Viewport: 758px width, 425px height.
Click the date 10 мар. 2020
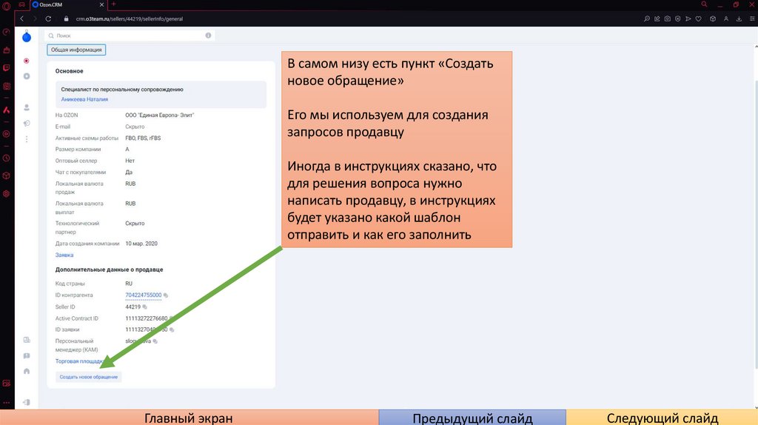coord(141,244)
